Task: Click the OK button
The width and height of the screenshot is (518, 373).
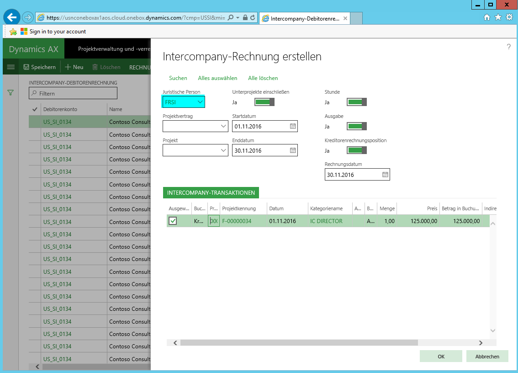Action: click(441, 357)
